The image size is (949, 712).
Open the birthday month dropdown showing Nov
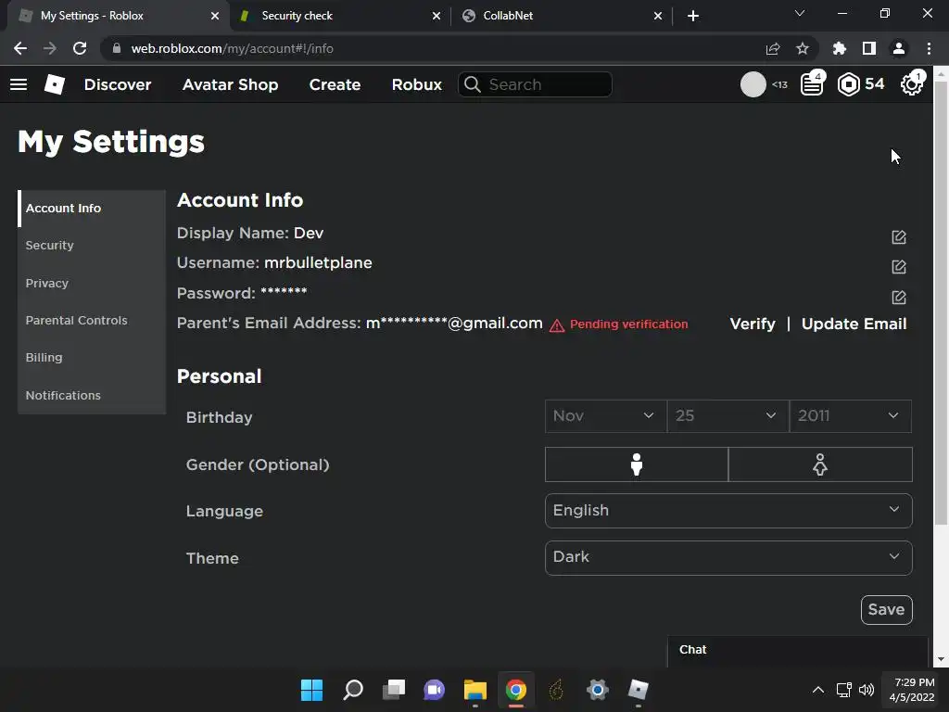tap(605, 416)
